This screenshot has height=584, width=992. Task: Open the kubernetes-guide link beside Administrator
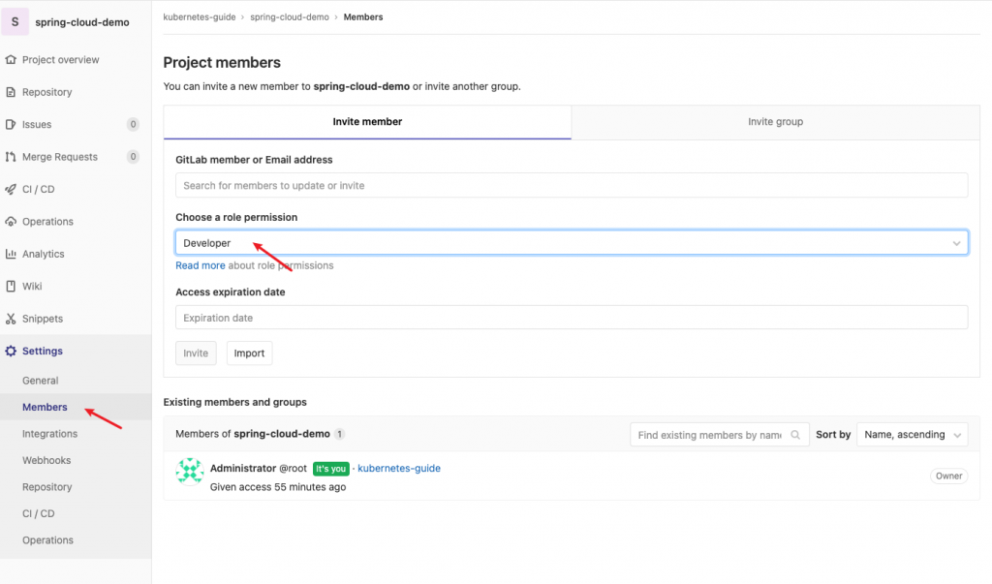[x=399, y=468]
